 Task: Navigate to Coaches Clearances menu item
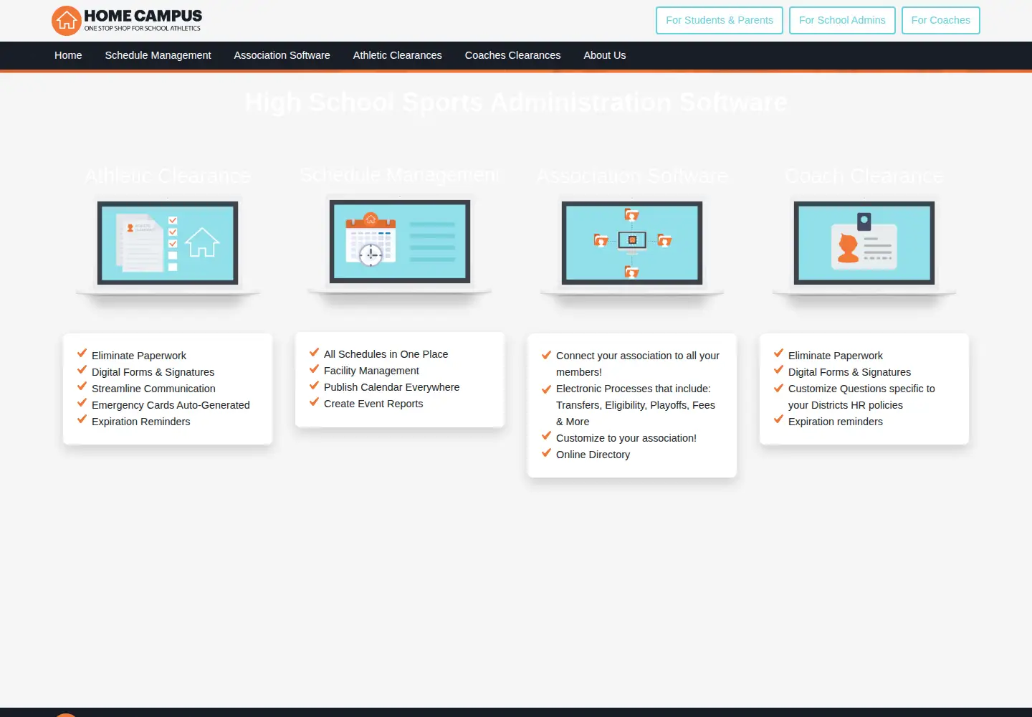(512, 55)
